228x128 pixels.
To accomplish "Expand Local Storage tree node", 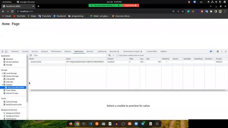I will (x=2, y=73).
